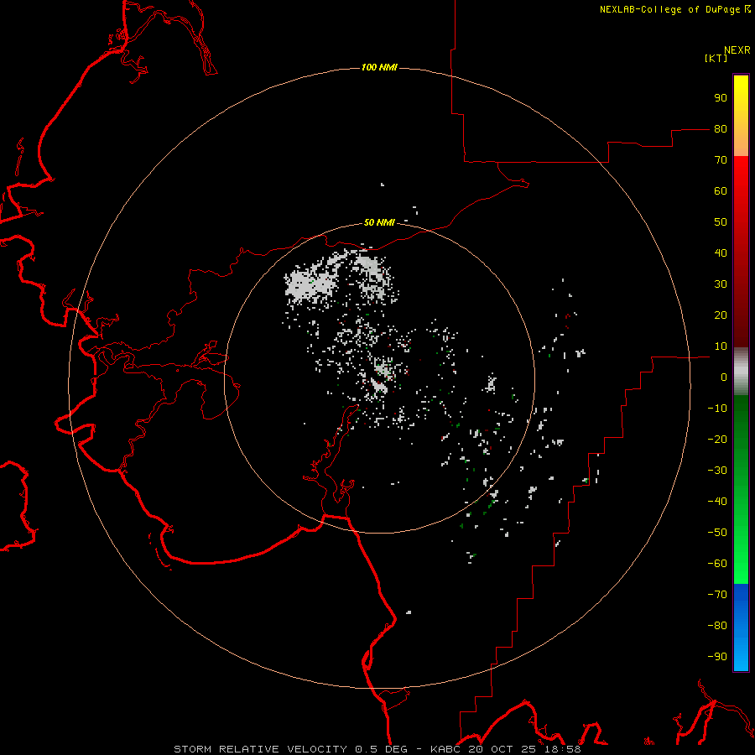The image size is (755, 755).
Task: Click the "-90" velocity scale value
Action: (717, 656)
